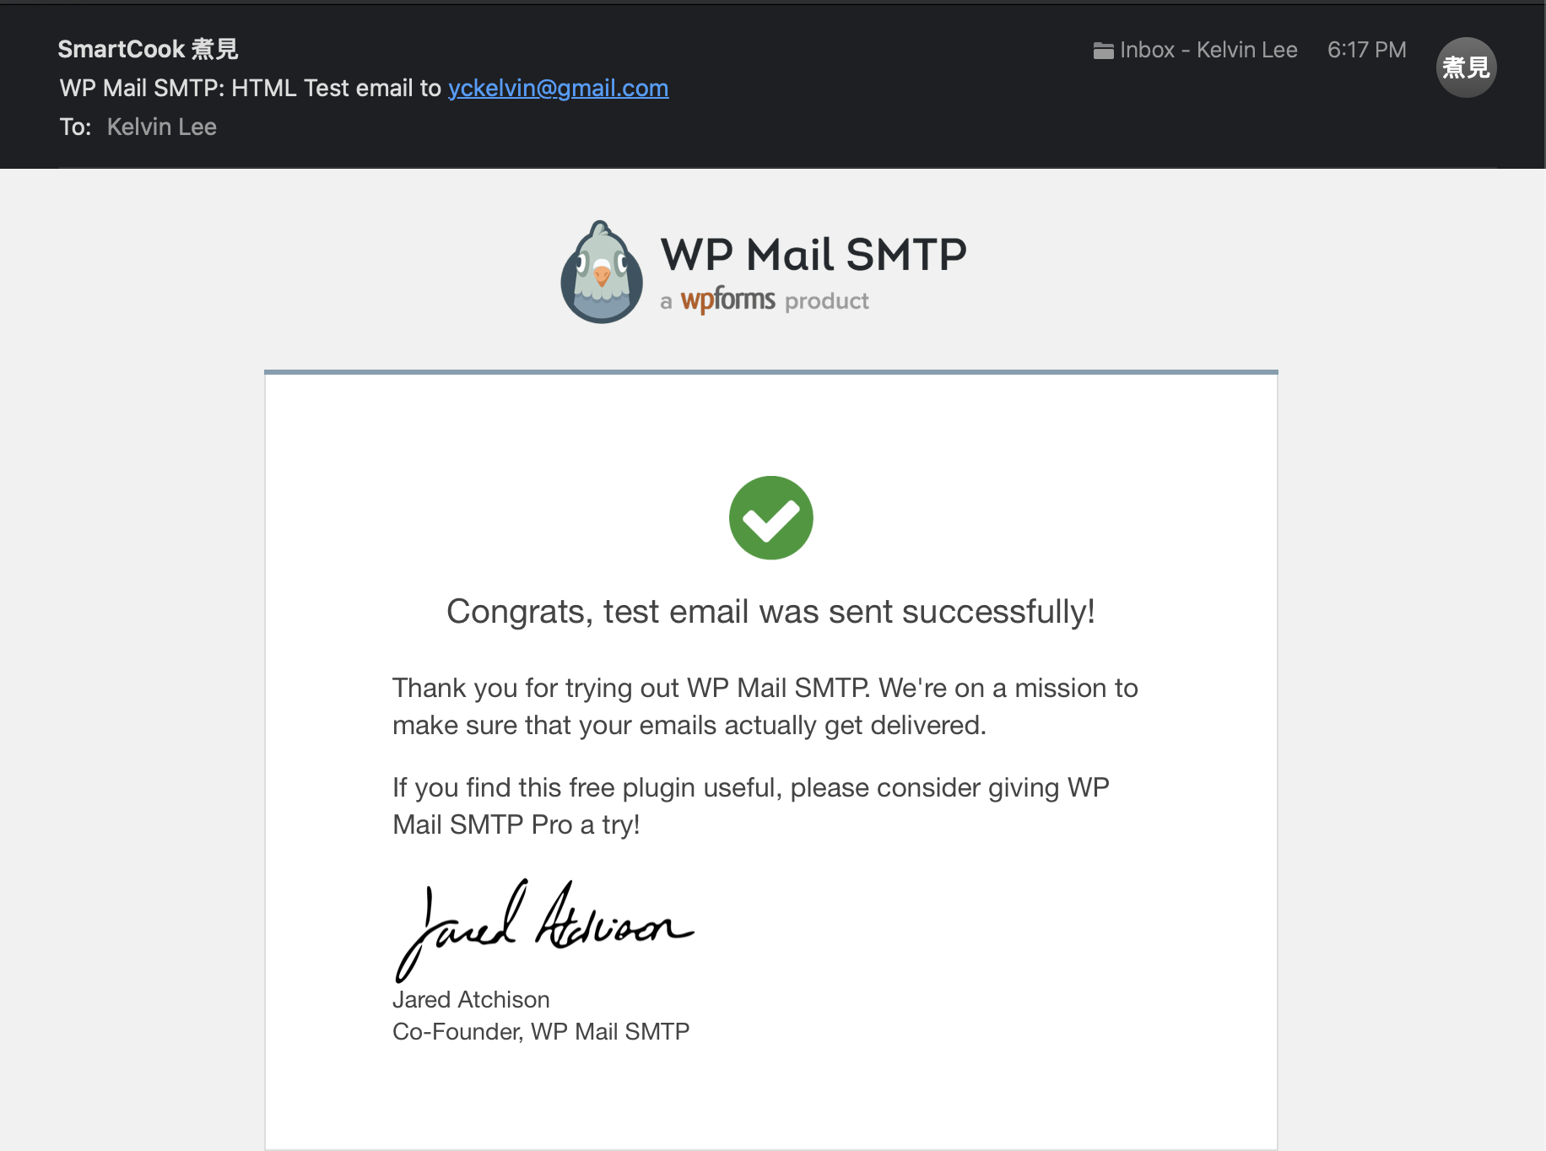Select sender name SmartCook 煮見
Viewport: 1546px width, 1151px height.
[148, 49]
